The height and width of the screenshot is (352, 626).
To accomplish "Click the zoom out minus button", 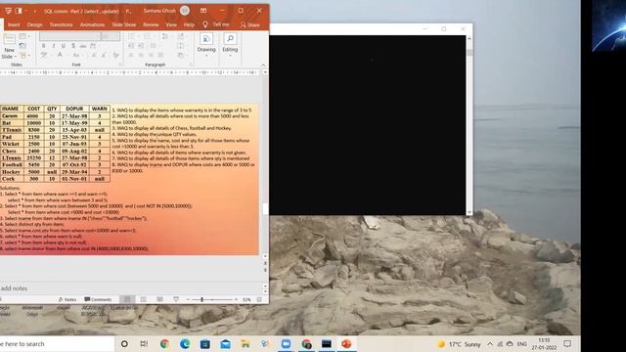I will click(x=188, y=299).
